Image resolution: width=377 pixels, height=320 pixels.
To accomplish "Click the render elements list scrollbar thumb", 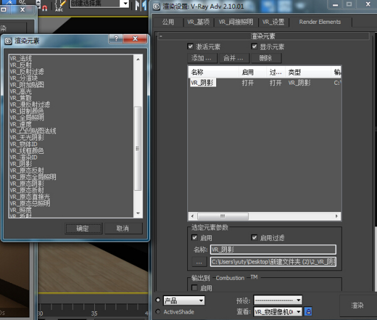I will pos(138,149).
